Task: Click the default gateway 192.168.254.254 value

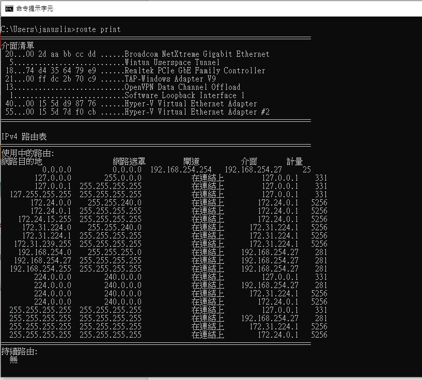Action: (181, 170)
